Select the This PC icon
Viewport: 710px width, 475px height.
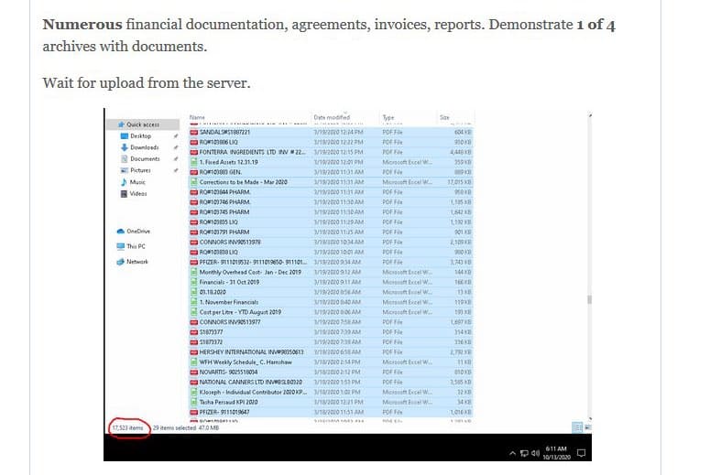[x=122, y=246]
